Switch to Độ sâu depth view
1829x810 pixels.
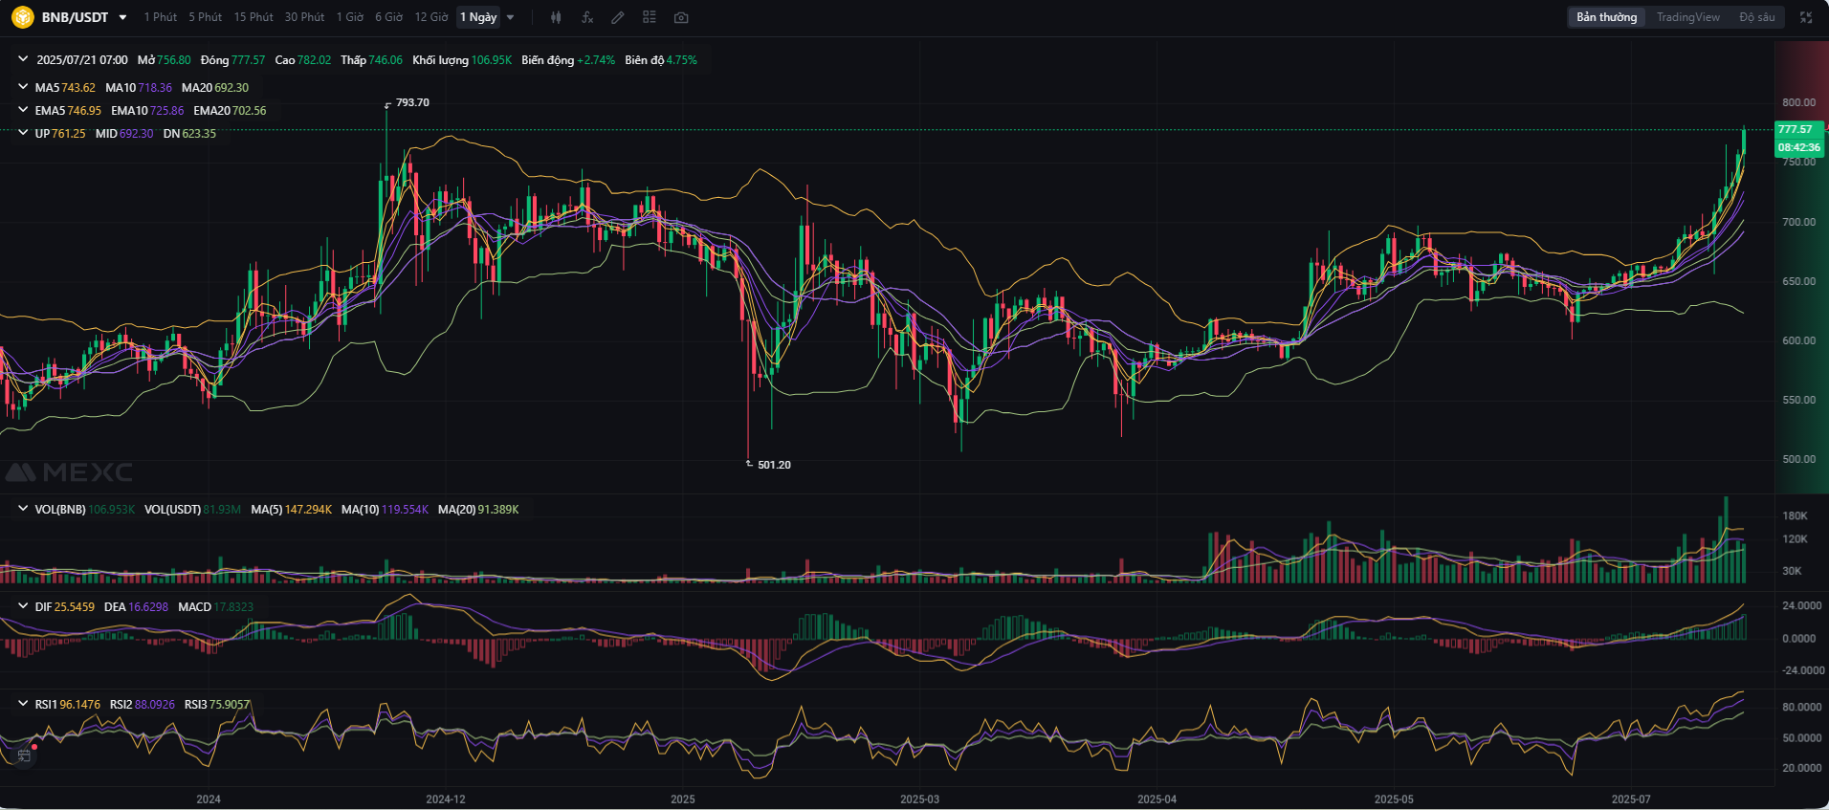1756,17
